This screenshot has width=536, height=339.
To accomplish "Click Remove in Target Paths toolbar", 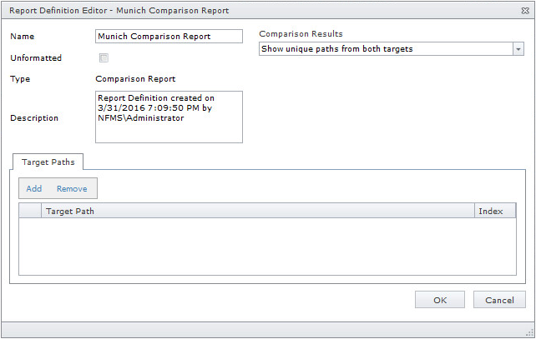I will 72,188.
